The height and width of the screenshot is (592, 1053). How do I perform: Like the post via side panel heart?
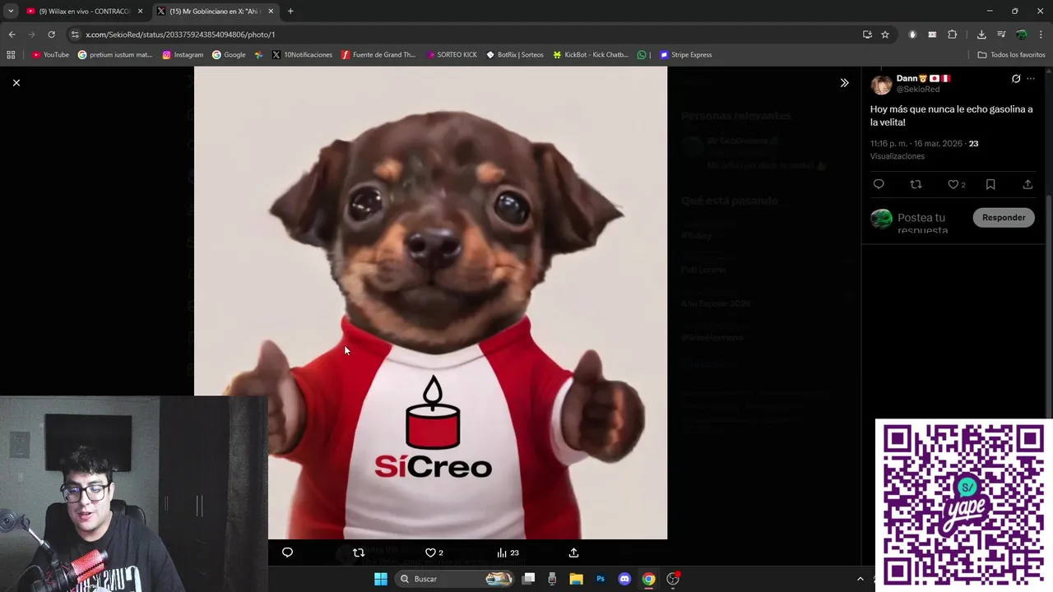pyautogui.click(x=953, y=184)
